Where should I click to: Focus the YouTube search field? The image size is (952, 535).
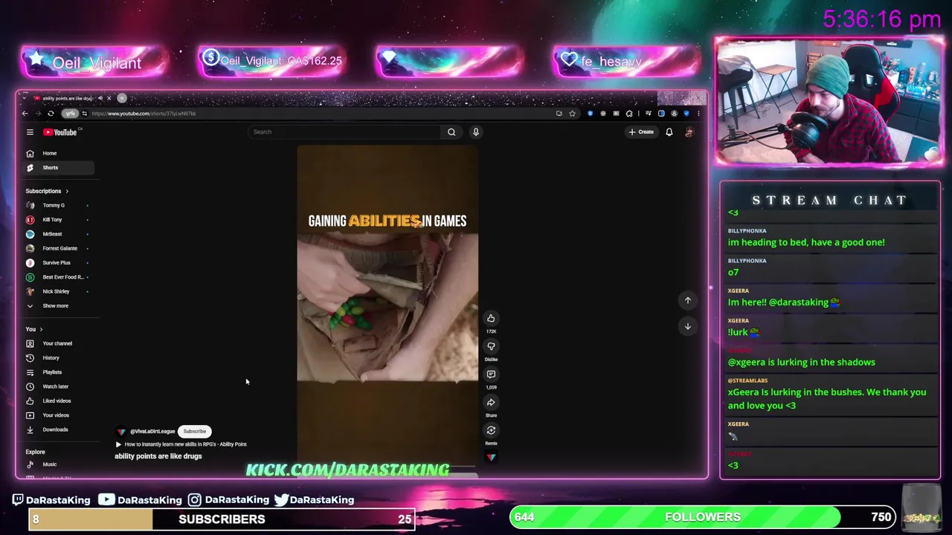pos(345,132)
